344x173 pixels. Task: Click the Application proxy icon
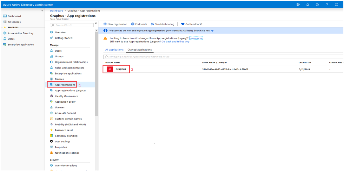pos(51,102)
